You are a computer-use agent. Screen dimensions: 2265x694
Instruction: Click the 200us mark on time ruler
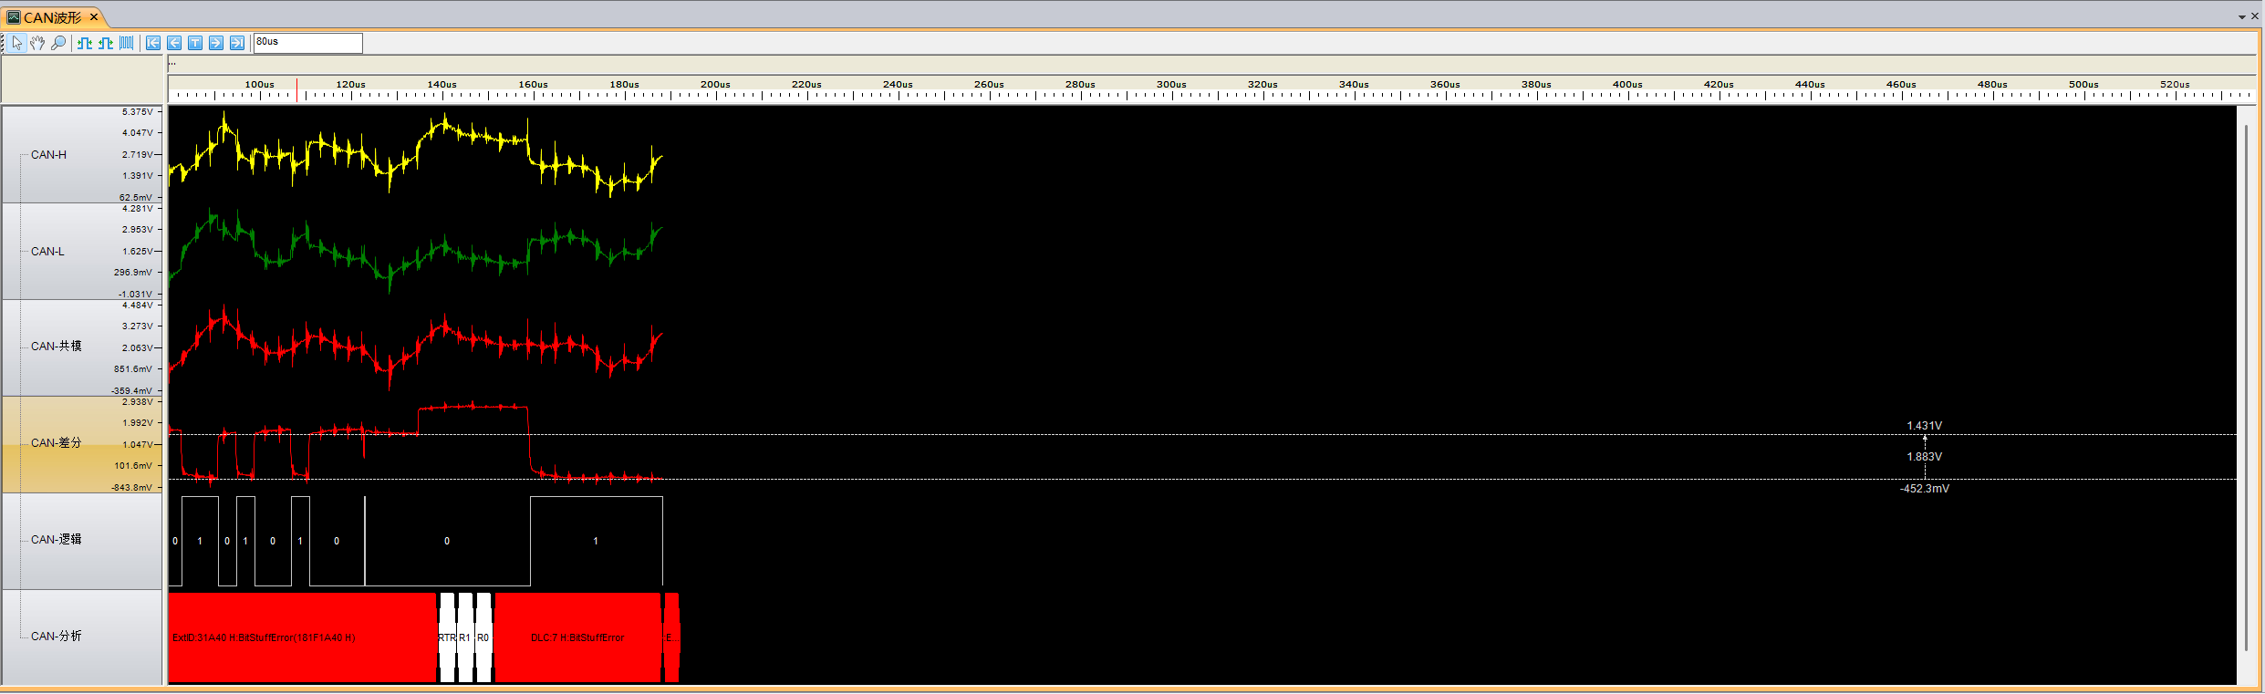715,85
